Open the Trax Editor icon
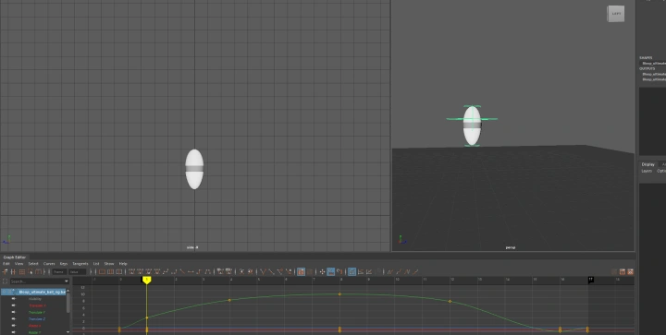 tap(623, 272)
